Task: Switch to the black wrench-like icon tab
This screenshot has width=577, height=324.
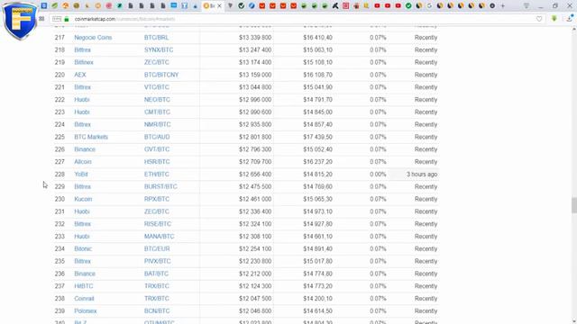Action: click(x=335, y=6)
